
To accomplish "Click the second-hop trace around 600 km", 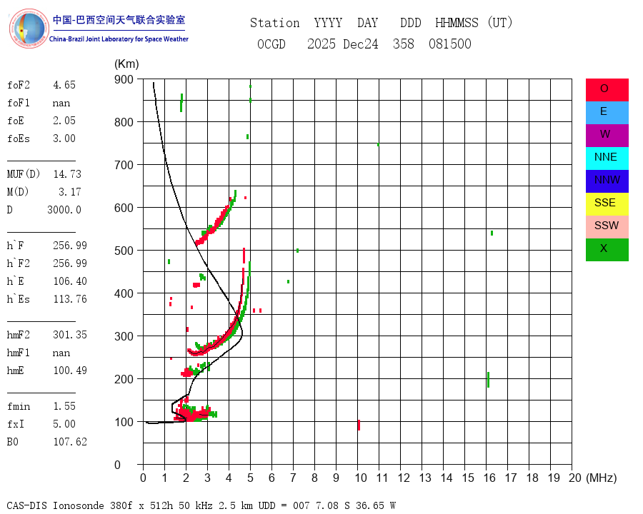I will (x=216, y=218).
